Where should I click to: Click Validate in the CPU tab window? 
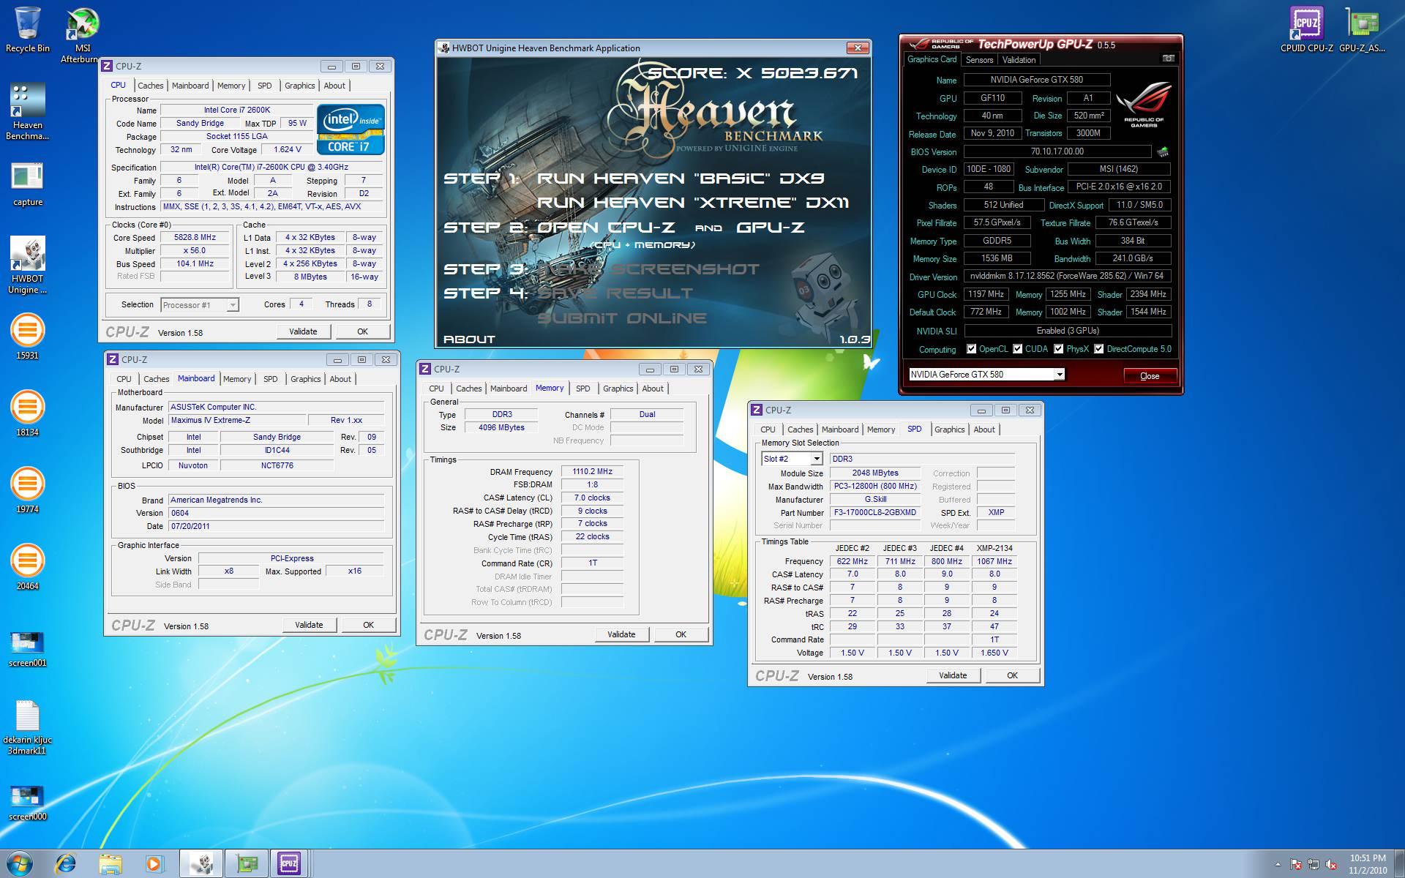pos(303,331)
